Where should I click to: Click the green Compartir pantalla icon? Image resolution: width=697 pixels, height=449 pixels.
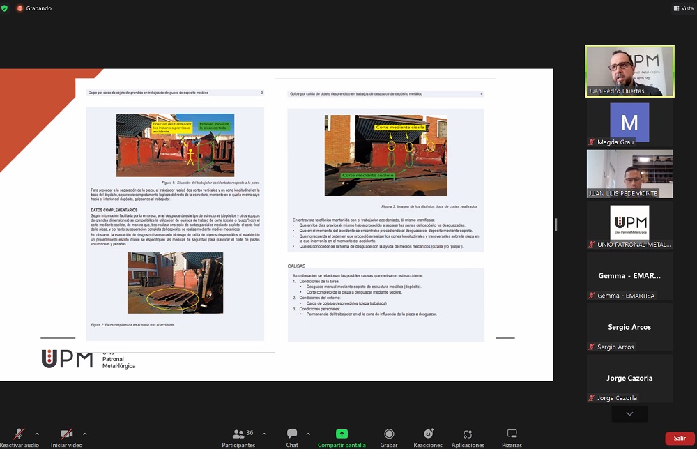341,434
